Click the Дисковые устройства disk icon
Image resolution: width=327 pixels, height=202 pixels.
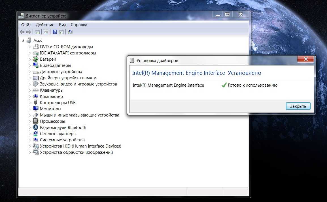pos(36,72)
